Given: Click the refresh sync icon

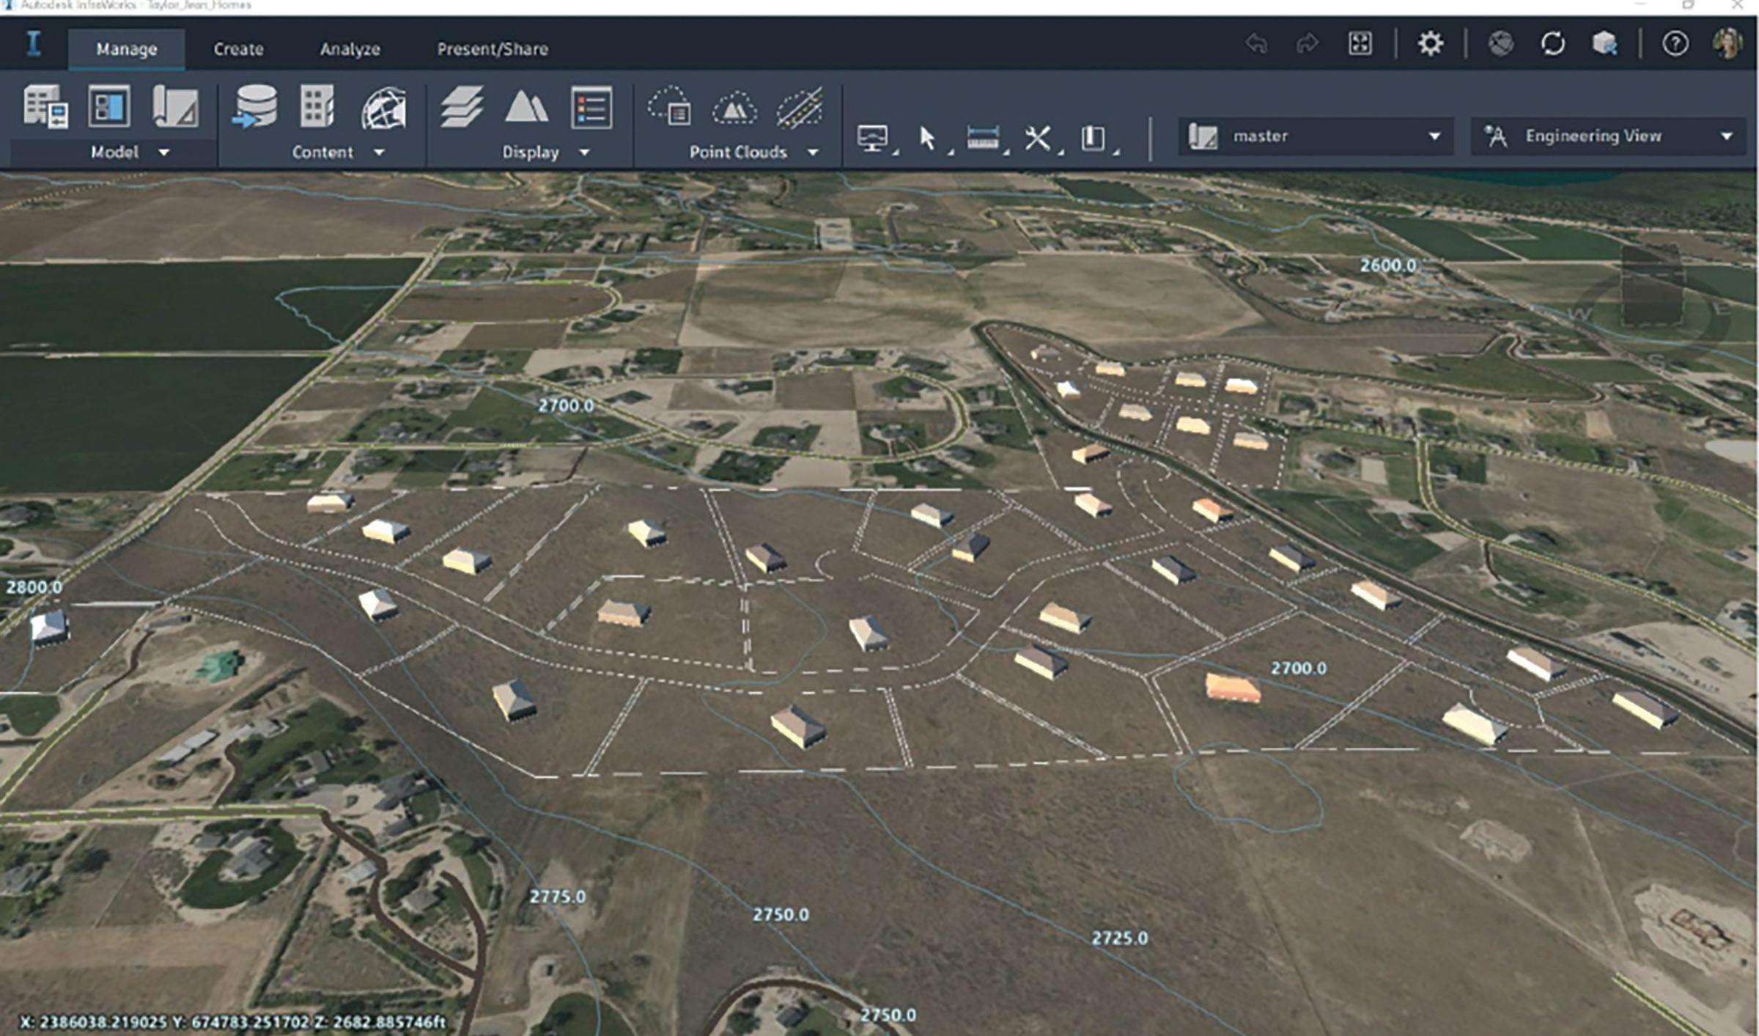Looking at the screenshot, I should click(1552, 43).
